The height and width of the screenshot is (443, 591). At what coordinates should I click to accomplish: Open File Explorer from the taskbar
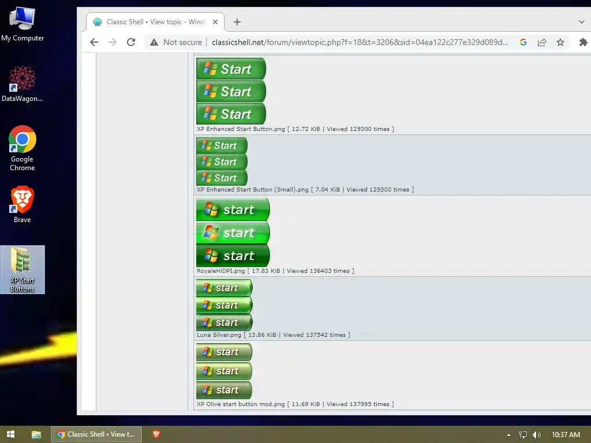tap(36, 434)
